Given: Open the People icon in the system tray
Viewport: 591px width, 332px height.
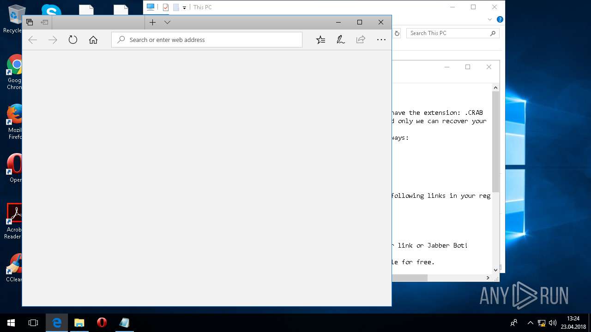Looking at the screenshot, I should pos(513,323).
